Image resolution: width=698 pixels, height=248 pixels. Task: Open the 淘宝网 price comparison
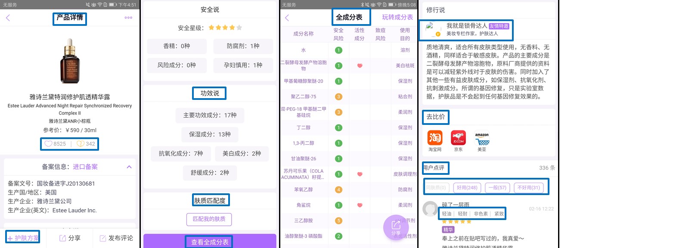(x=435, y=141)
